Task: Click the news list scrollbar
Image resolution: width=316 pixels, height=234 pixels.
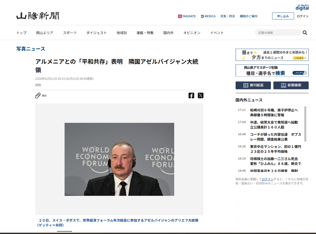Action: tap(306, 124)
